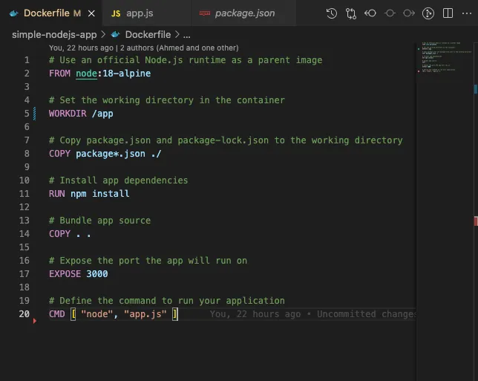The image size is (478, 381).
Task: Go to previous change with left arrow icon
Action: [x=370, y=13]
